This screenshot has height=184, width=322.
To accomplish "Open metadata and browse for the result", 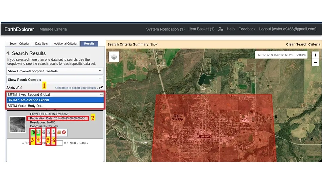I will (48, 132).
